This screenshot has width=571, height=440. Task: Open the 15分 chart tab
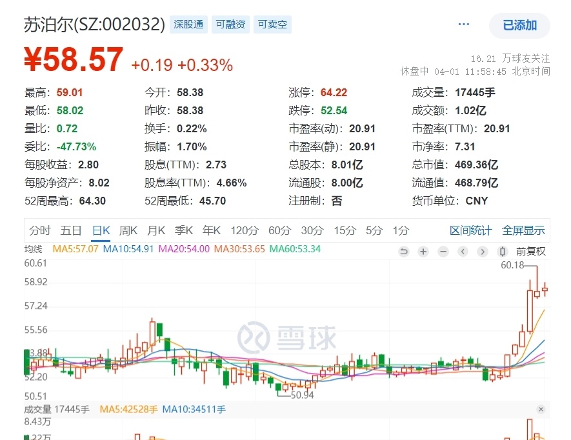[x=345, y=230]
